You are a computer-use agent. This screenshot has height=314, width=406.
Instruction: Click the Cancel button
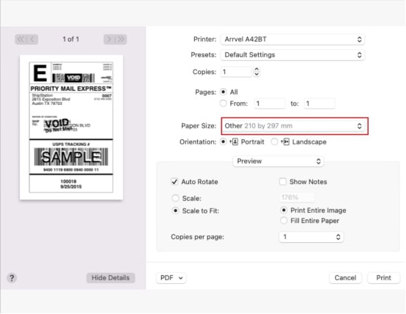point(345,278)
